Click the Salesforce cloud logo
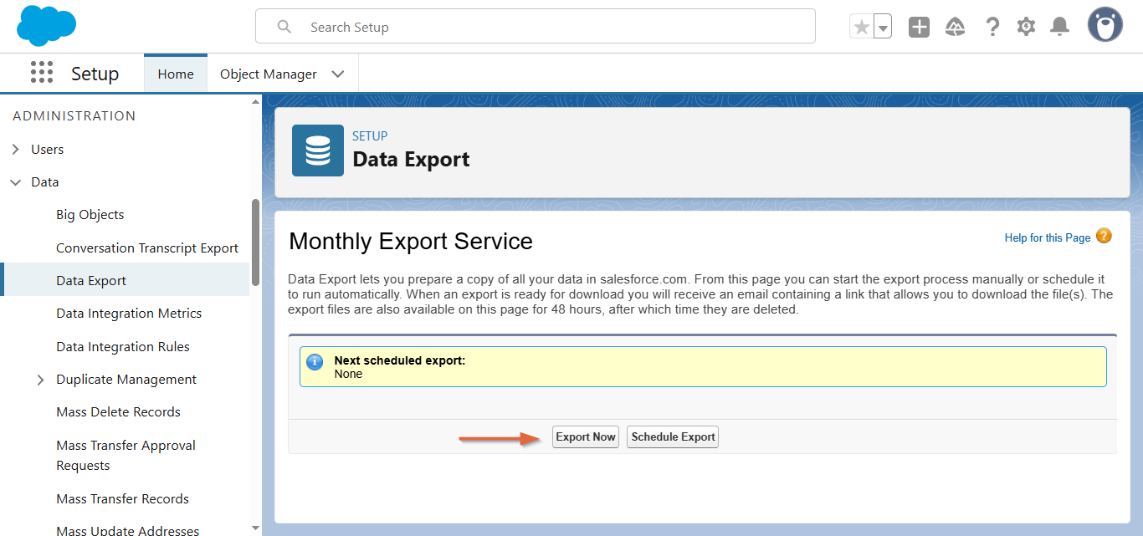This screenshot has width=1143, height=536. click(x=46, y=26)
